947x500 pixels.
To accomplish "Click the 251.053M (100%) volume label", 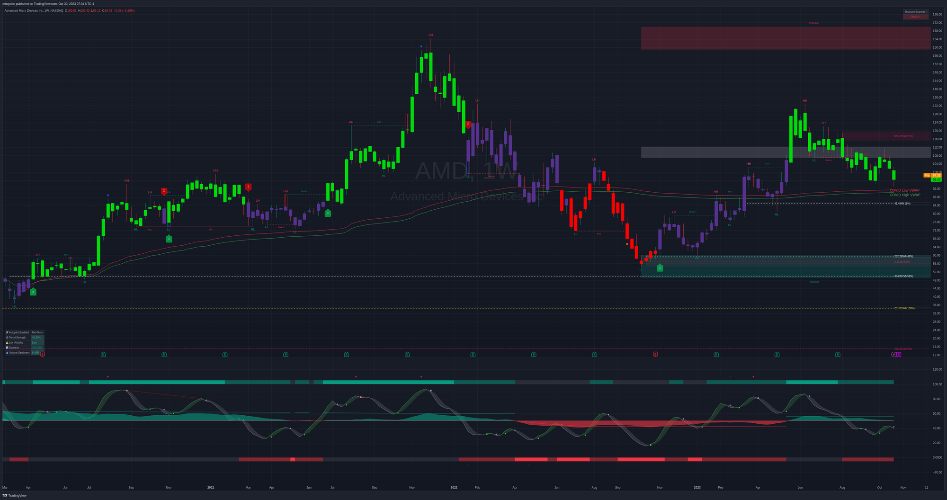I will [904, 308].
